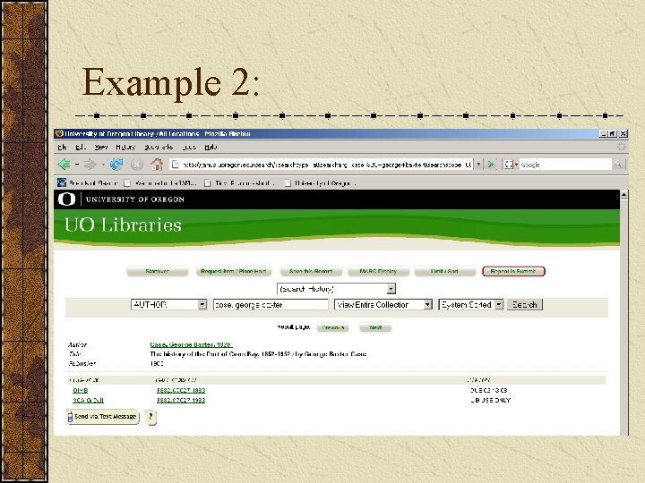Open the History menu
The height and width of the screenshot is (483, 645).
[x=125, y=147]
